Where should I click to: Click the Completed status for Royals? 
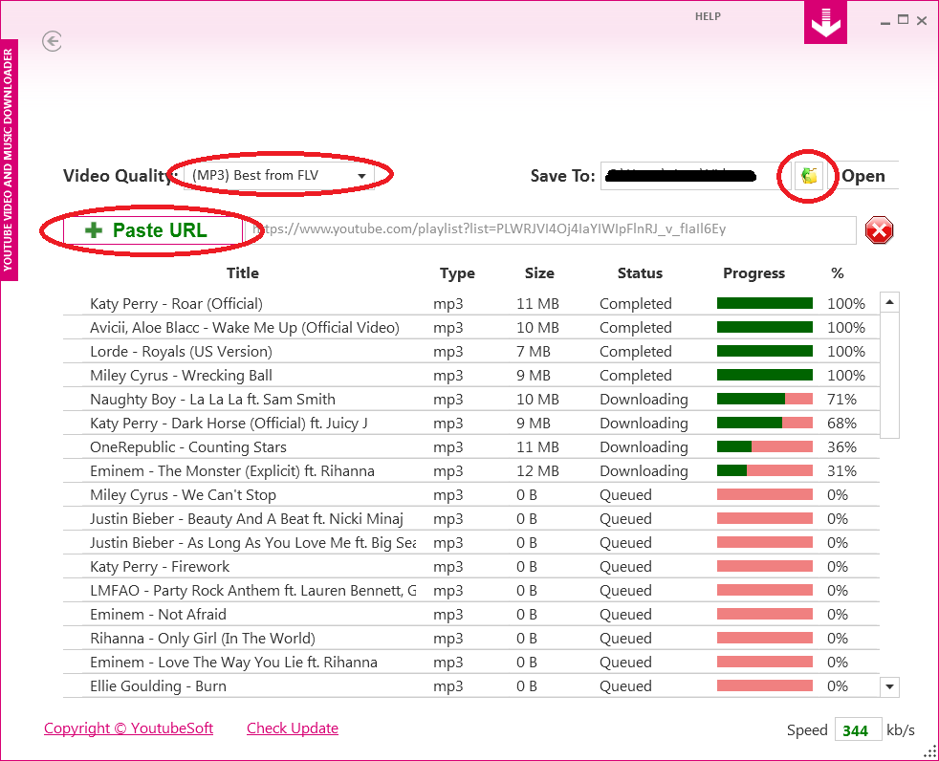(635, 352)
